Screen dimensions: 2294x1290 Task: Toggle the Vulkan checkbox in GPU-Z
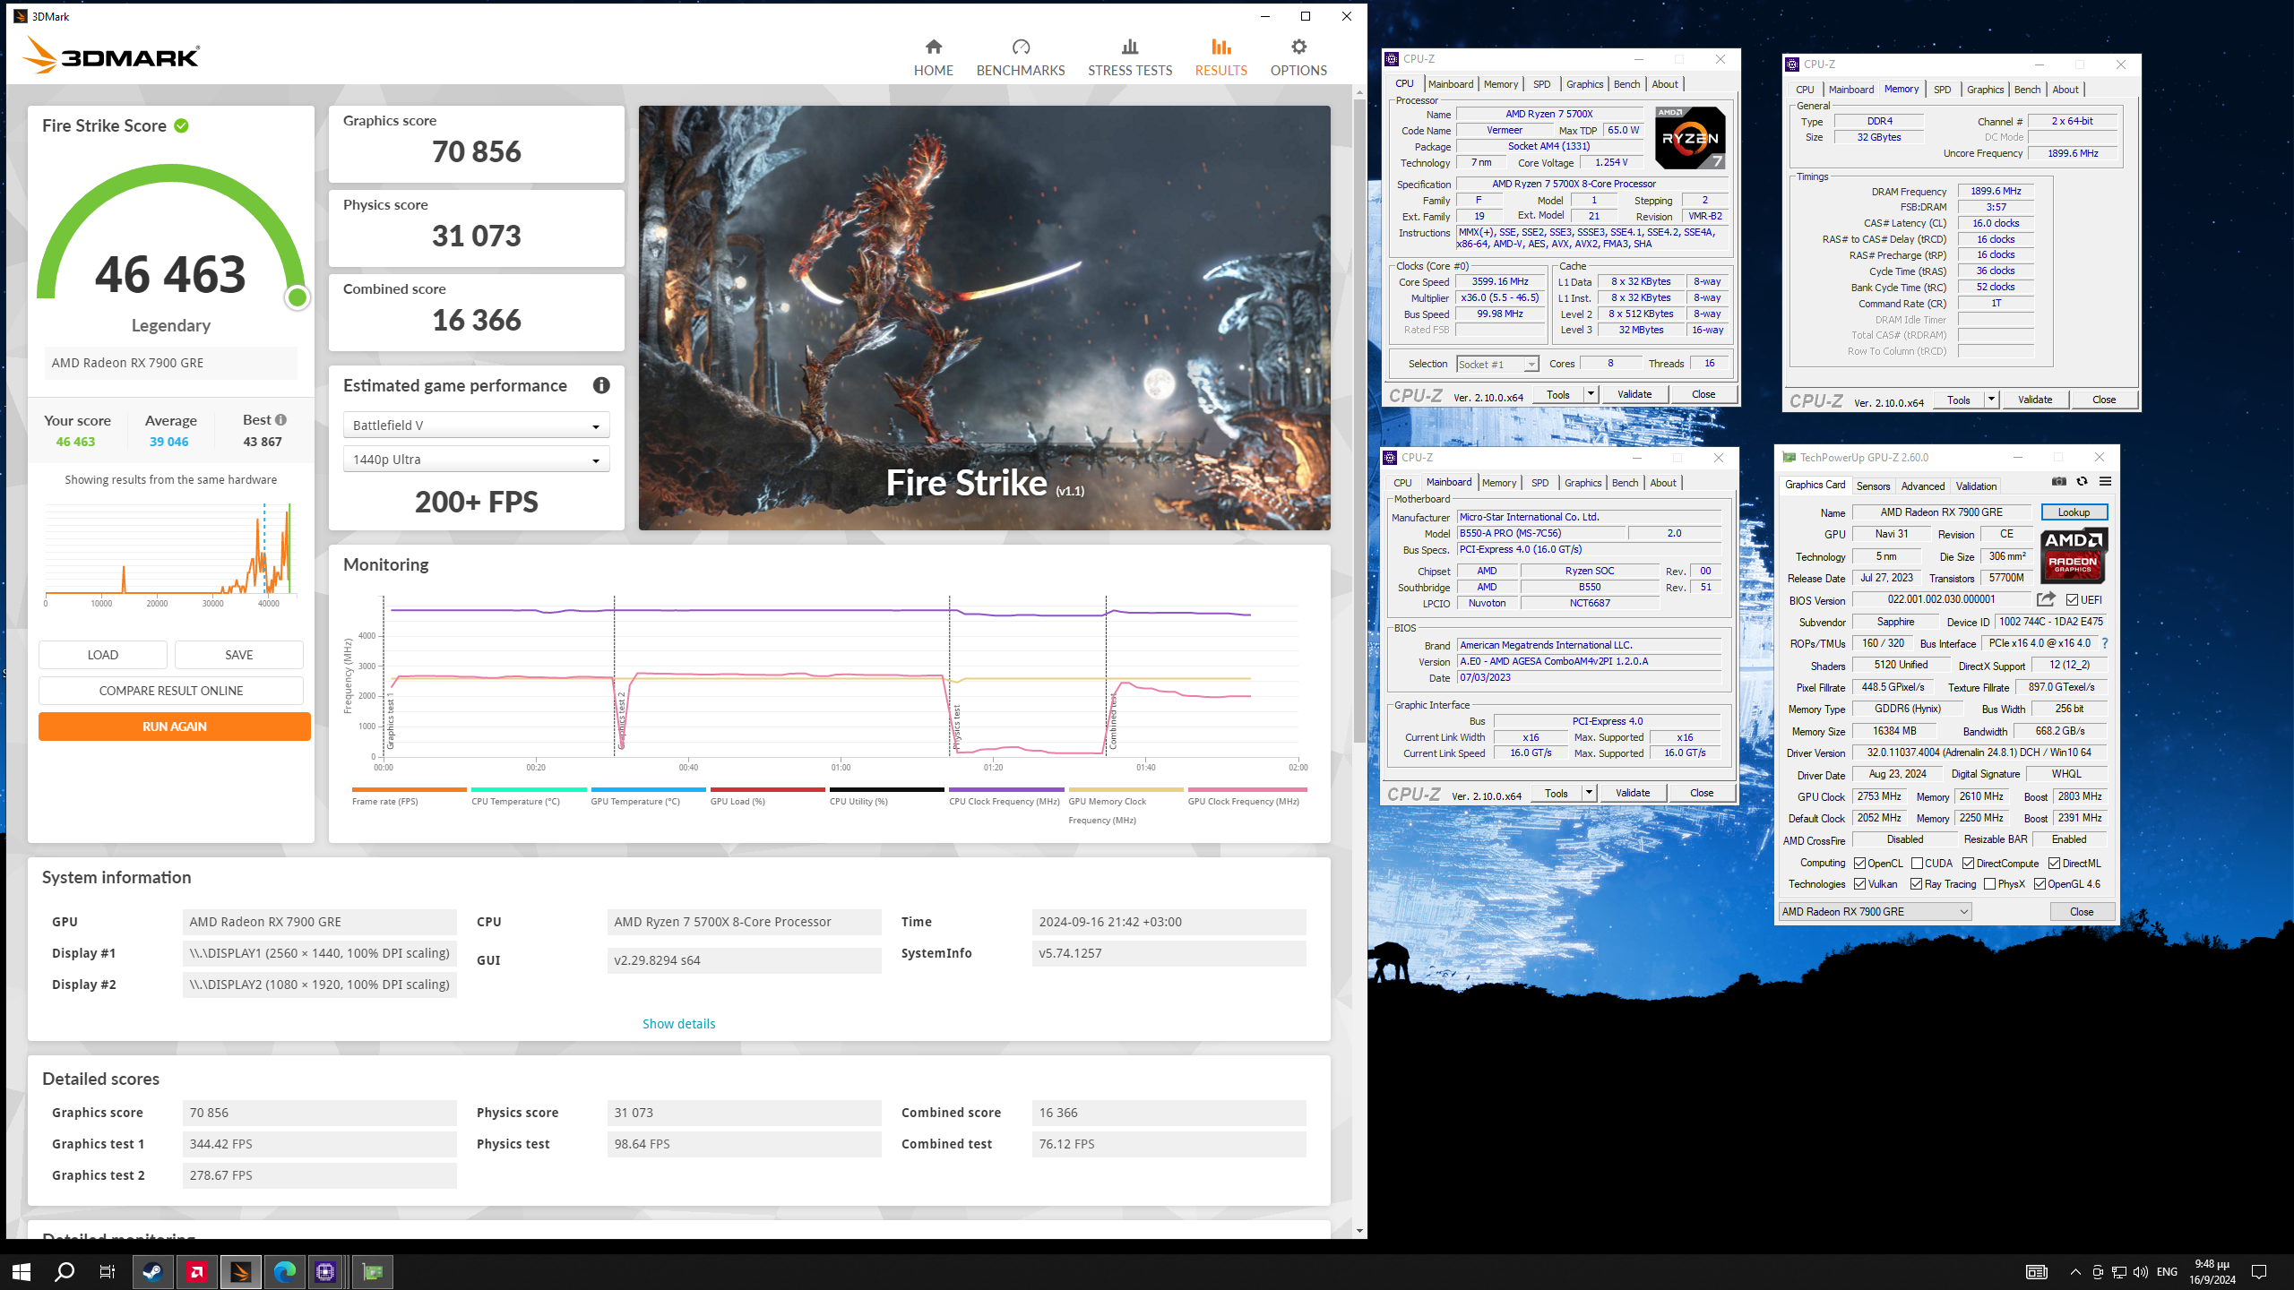pos(1860,884)
